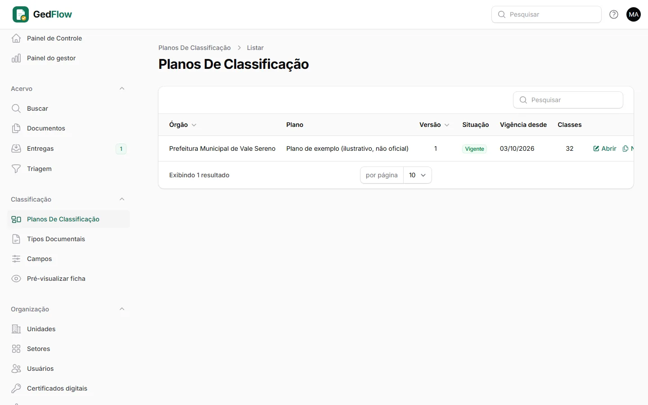The width and height of the screenshot is (648, 405).
Task: Click Abrir on the Vale Sereno plan row
Action: [605, 148]
